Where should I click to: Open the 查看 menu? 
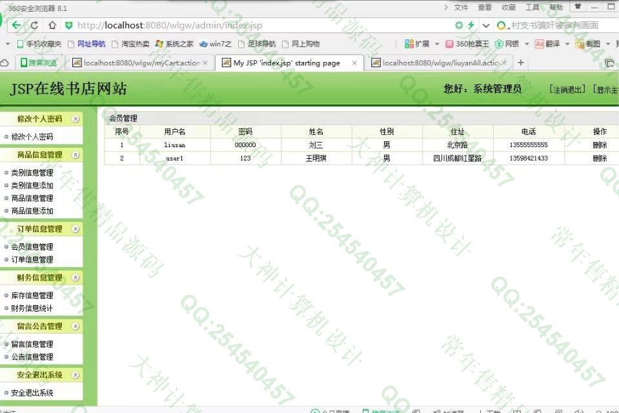[484, 7]
